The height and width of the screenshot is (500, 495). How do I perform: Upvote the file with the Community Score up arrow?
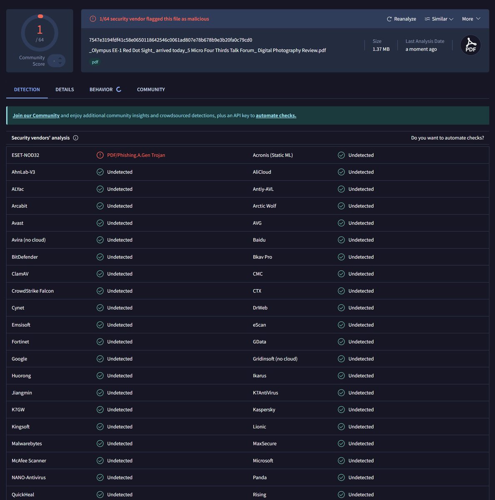[x=60, y=58]
